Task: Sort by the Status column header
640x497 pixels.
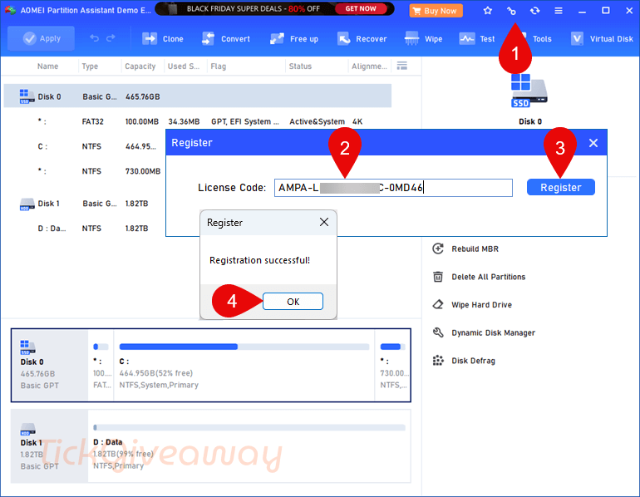Action: click(x=300, y=66)
